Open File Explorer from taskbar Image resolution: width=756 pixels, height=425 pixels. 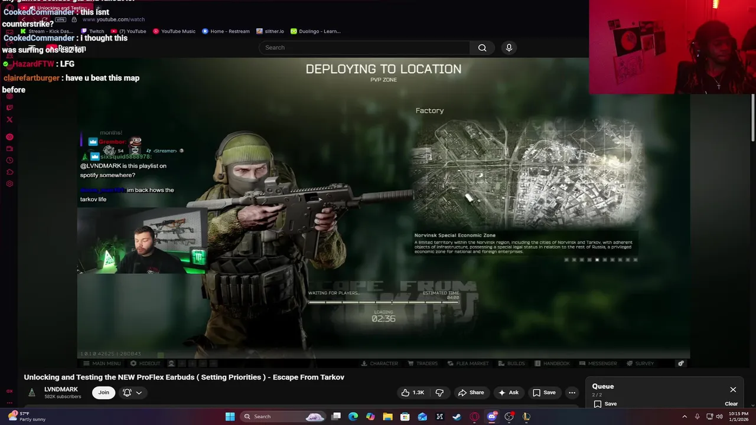click(387, 416)
